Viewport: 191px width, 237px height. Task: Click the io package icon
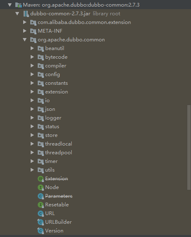coord(41,101)
